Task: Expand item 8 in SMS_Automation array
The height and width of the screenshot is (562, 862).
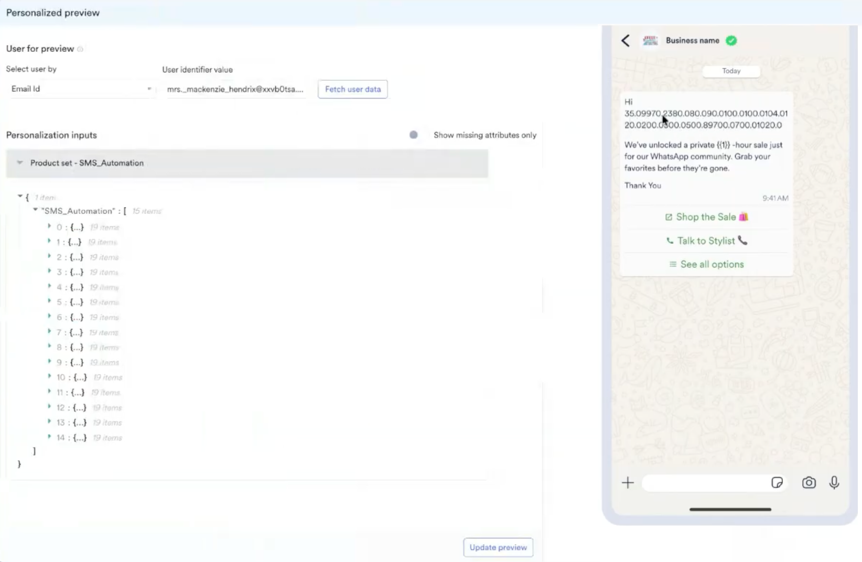Action: pos(49,347)
